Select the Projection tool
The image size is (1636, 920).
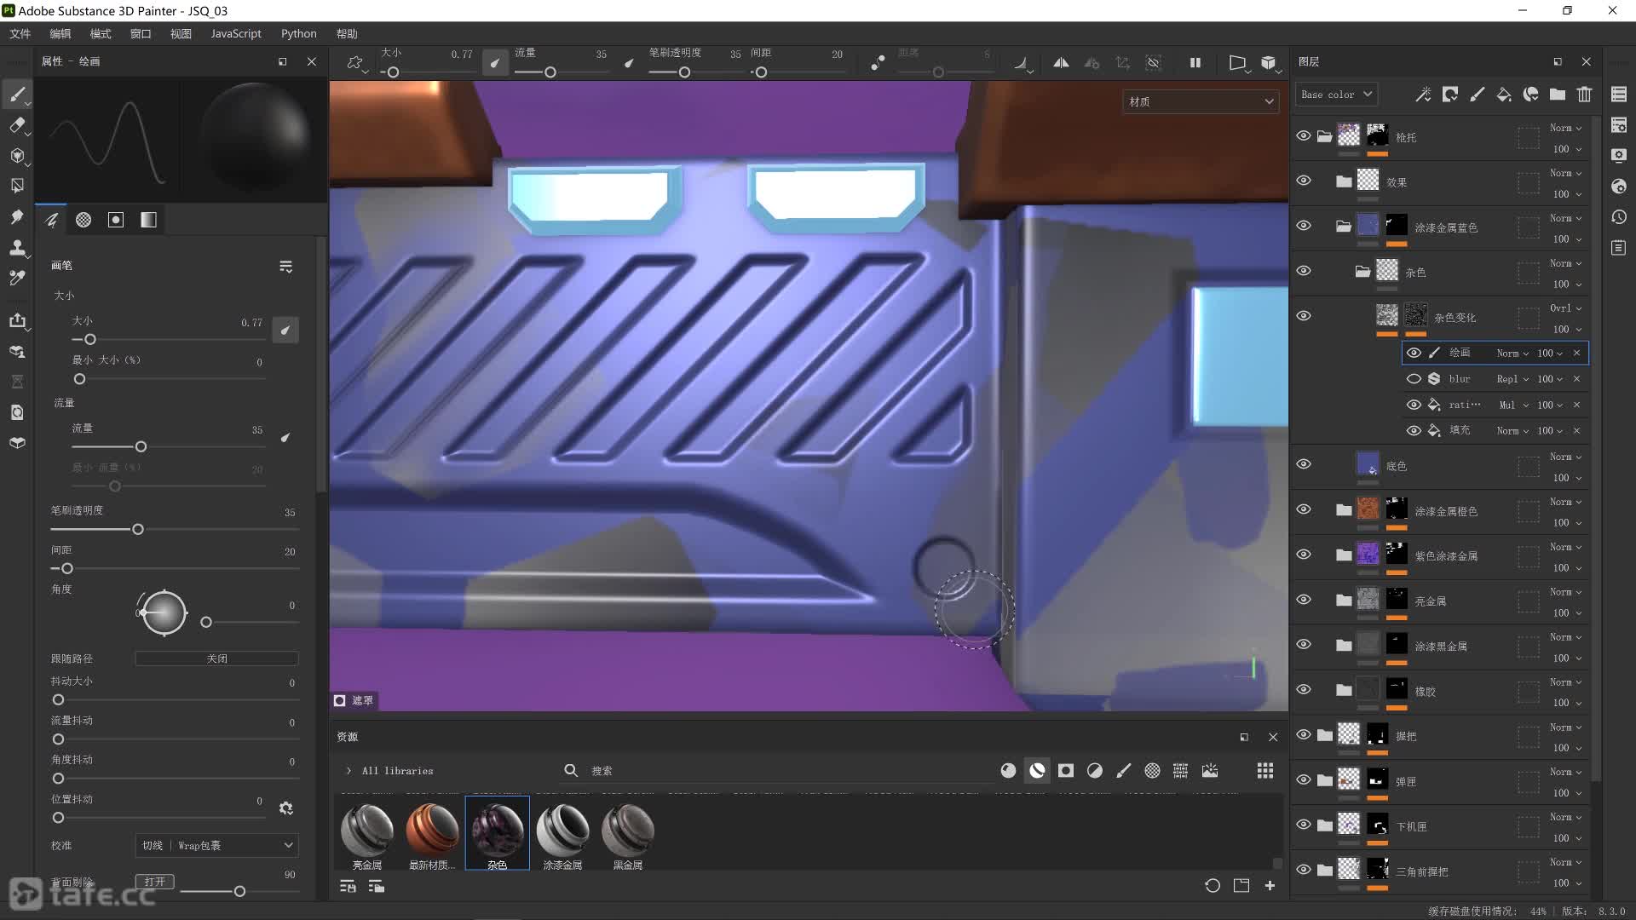coord(17,156)
